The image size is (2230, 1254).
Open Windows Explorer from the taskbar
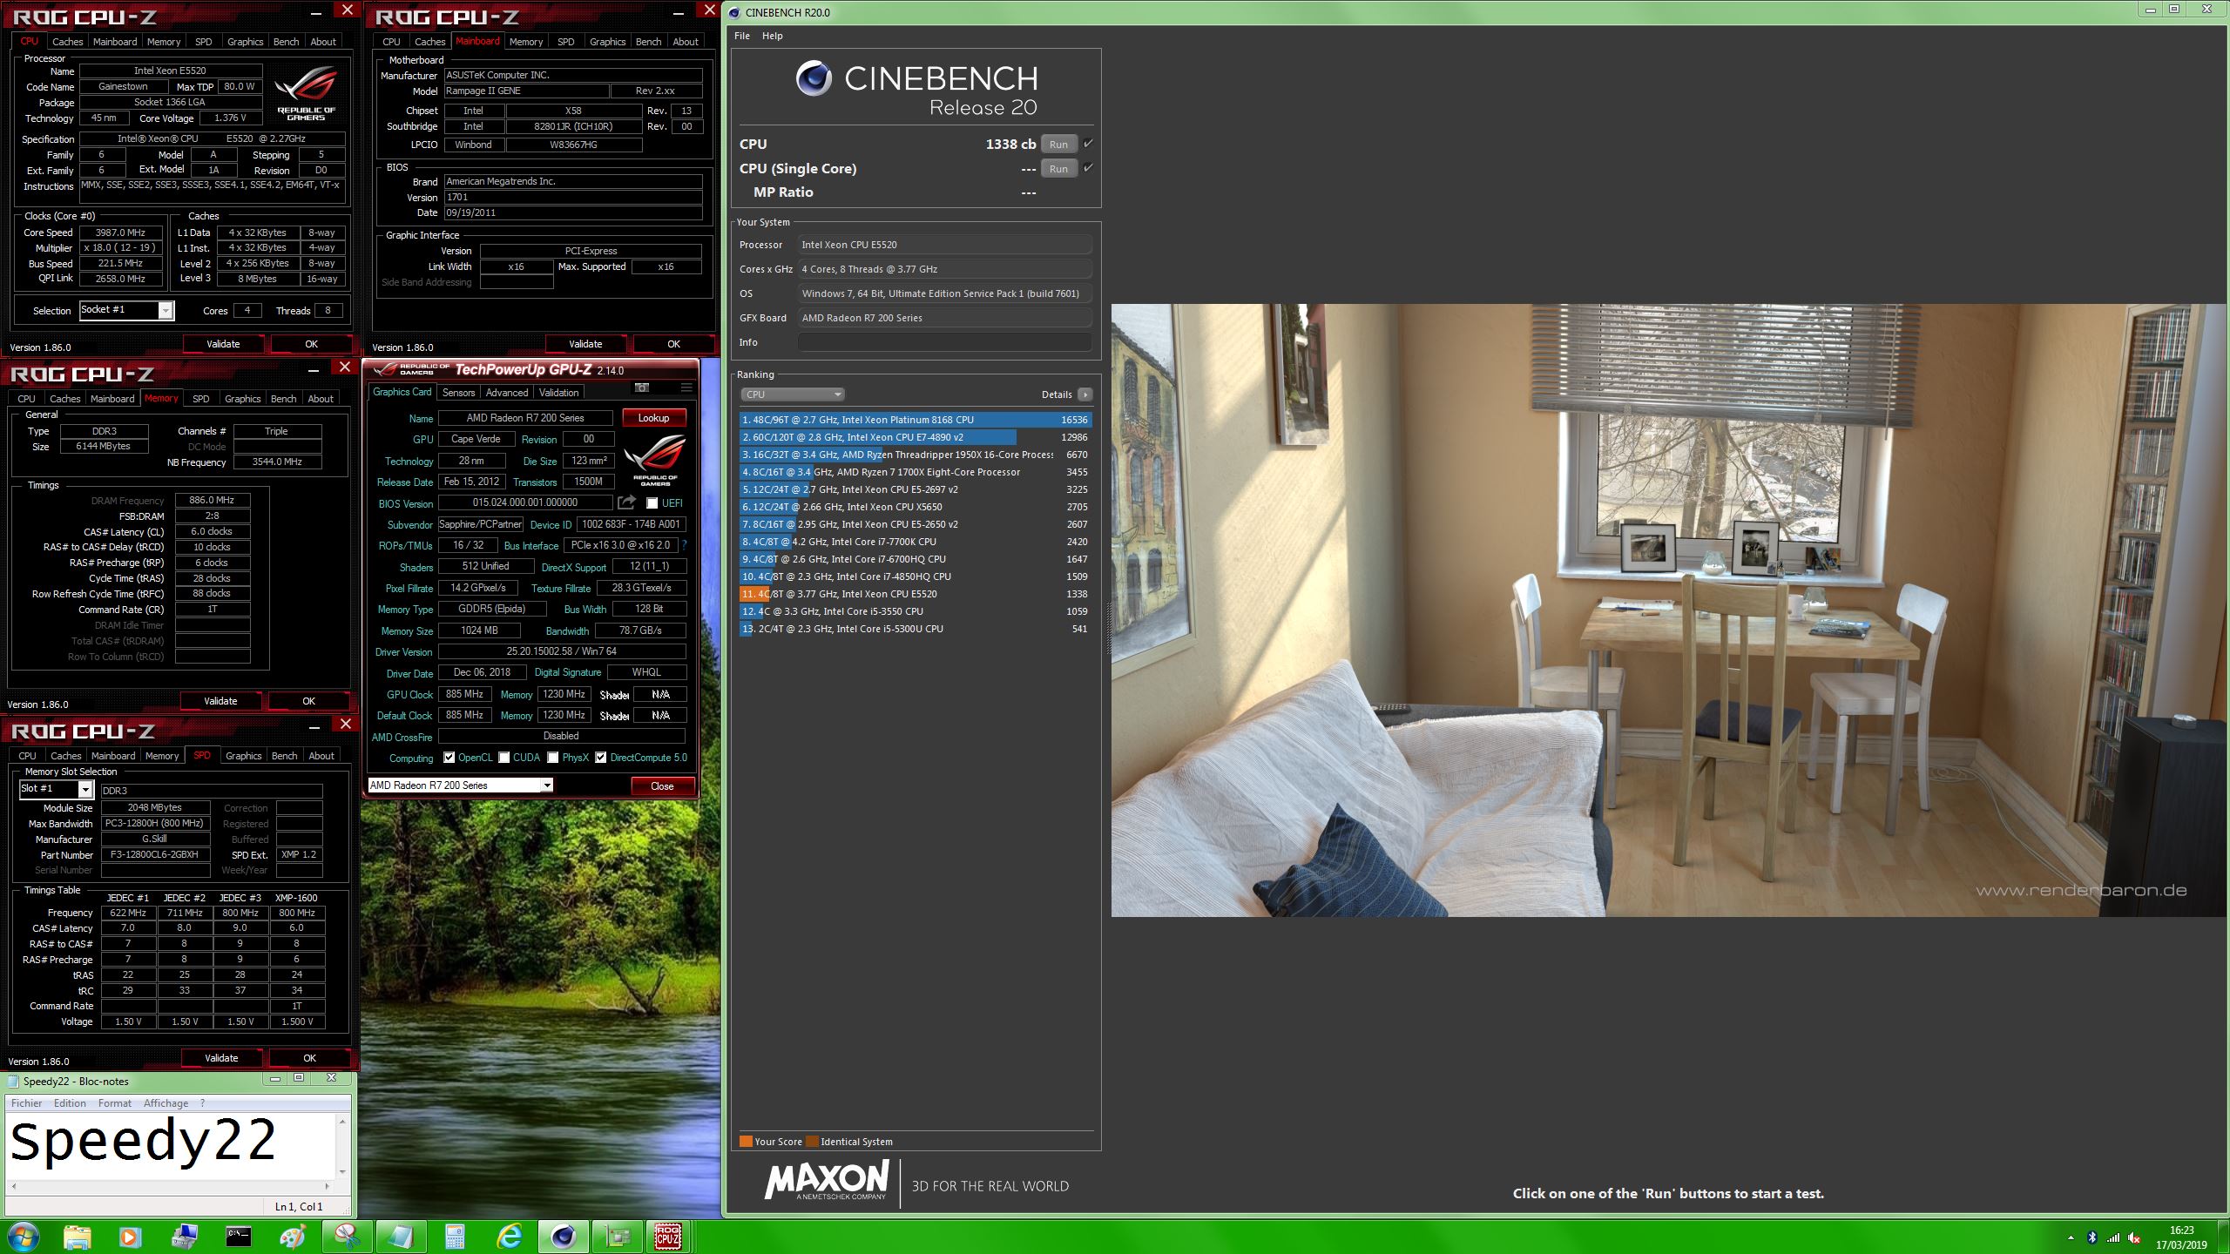click(77, 1237)
